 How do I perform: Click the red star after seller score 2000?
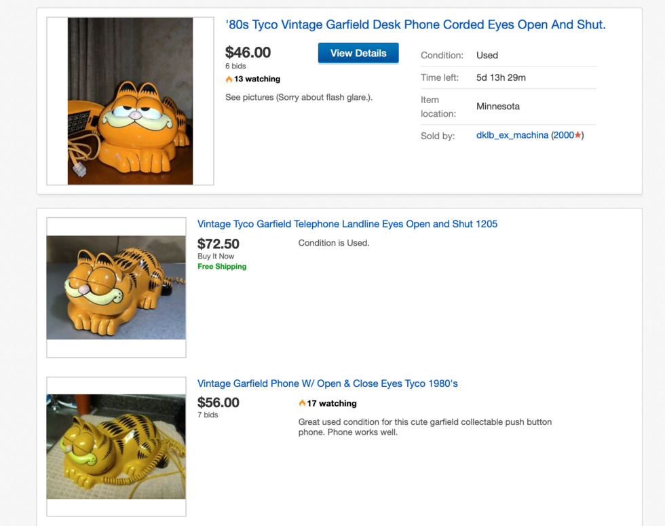(x=577, y=135)
